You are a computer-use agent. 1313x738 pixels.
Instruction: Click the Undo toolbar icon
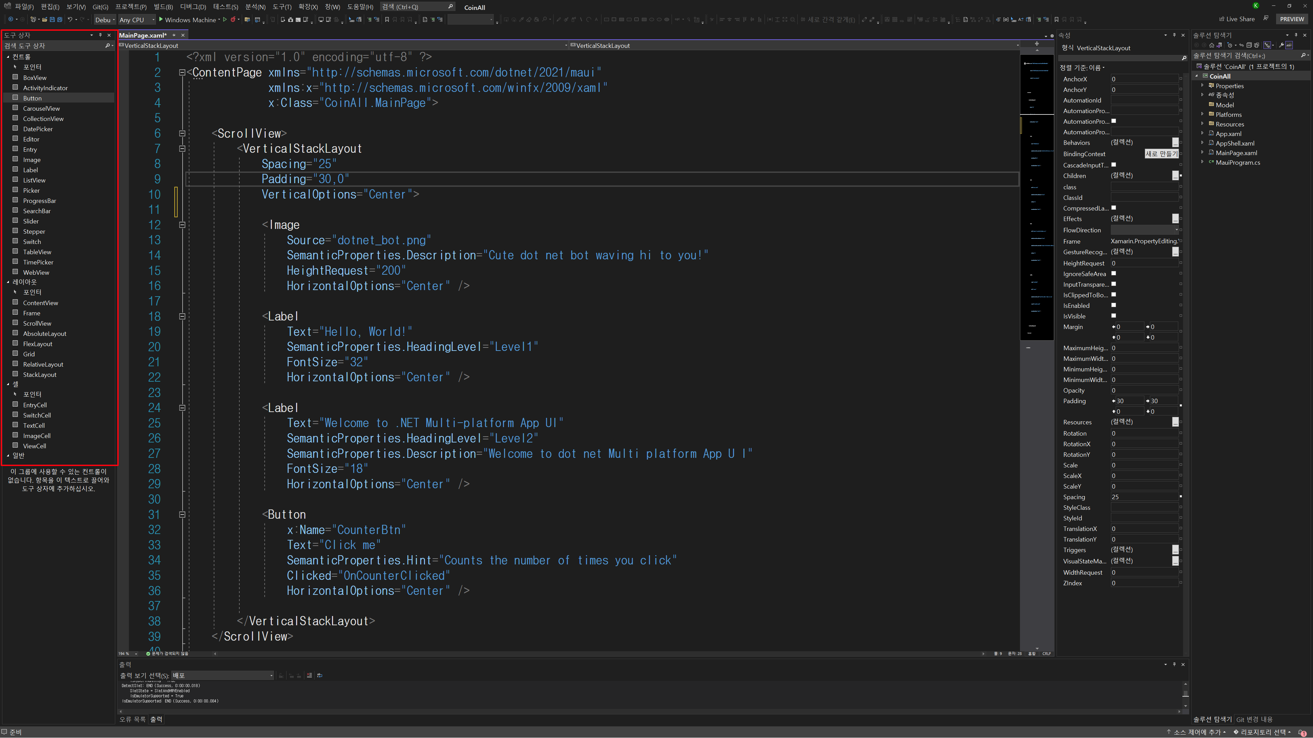70,20
